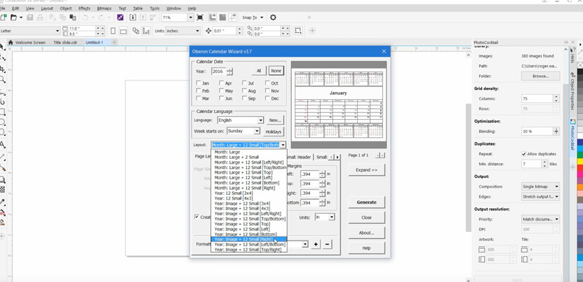Select the Drop shadow tool in the toolbox
The width and height of the screenshot is (583, 282).
(x=2, y=180)
